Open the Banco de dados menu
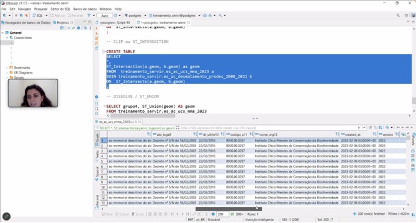This screenshot has height=223, width=416. pos(85,9)
